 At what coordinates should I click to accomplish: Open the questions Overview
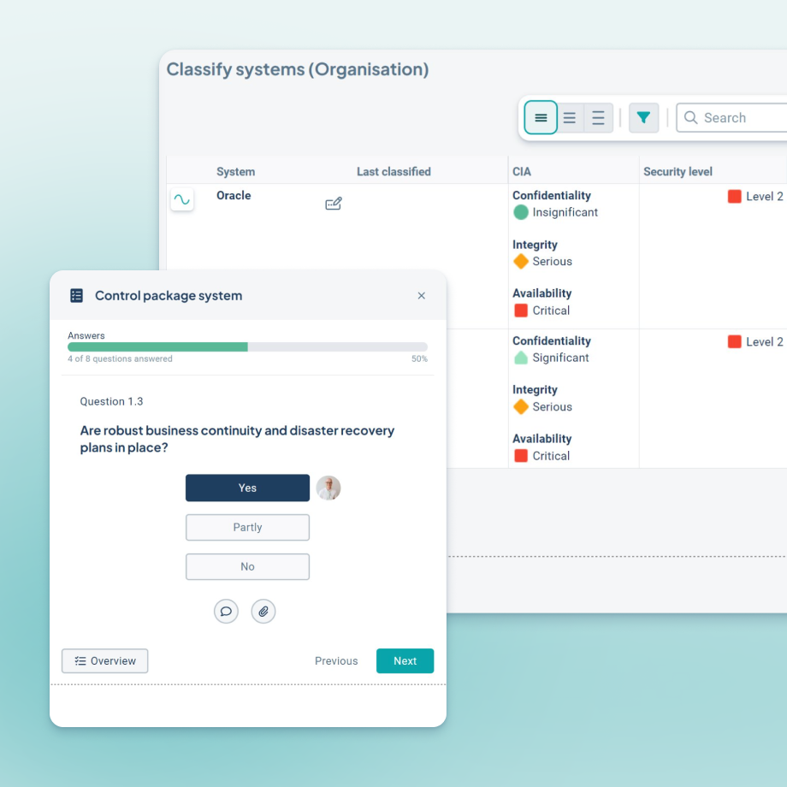(x=105, y=660)
